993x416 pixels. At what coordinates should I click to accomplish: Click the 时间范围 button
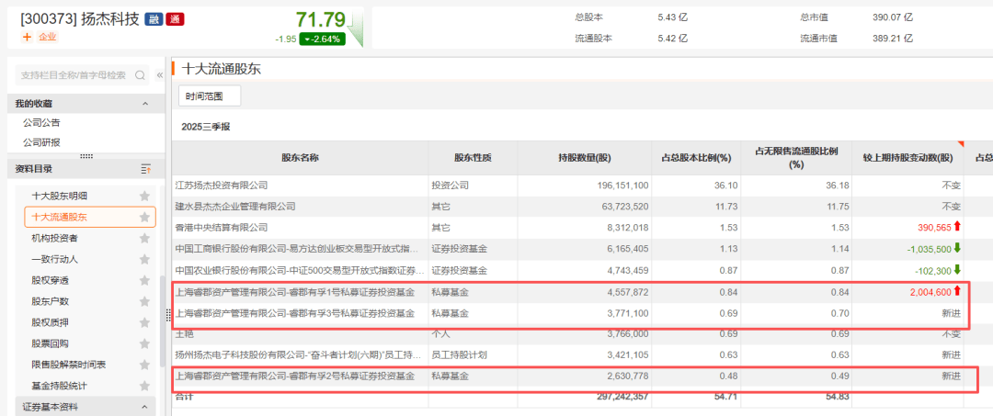pyautogui.click(x=210, y=96)
